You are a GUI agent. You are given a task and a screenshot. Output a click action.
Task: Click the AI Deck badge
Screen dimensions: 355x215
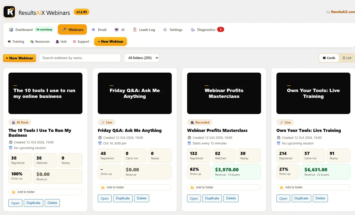[x=20, y=122]
